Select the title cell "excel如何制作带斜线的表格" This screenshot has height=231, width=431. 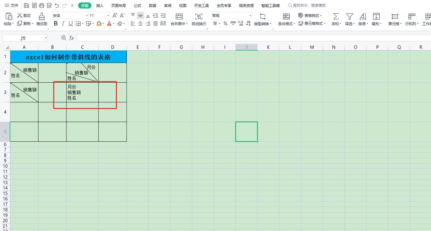point(68,57)
